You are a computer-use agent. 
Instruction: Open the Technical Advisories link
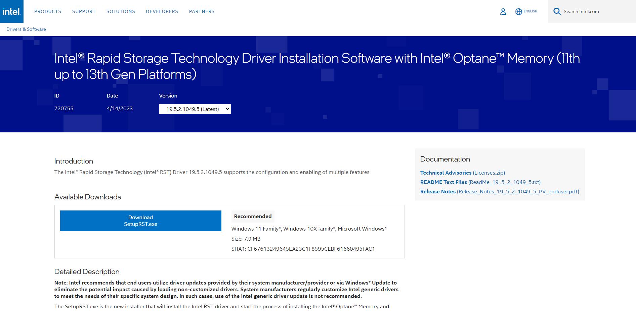pyautogui.click(x=462, y=173)
